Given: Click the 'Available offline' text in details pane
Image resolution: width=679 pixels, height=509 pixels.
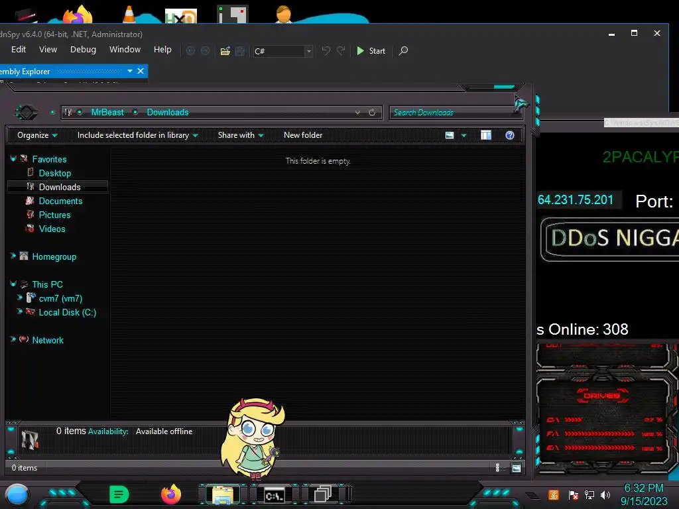Looking at the screenshot, I should click(164, 431).
